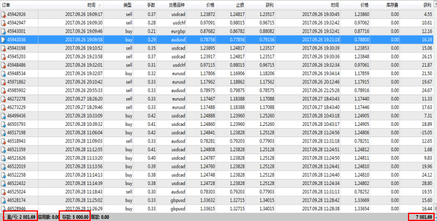
Task: Select the order 45985902 audusd row
Action: coord(217,90)
